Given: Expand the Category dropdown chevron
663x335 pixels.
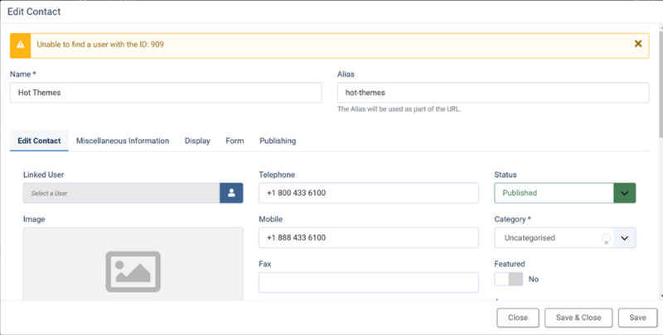Looking at the screenshot, I should pos(625,237).
